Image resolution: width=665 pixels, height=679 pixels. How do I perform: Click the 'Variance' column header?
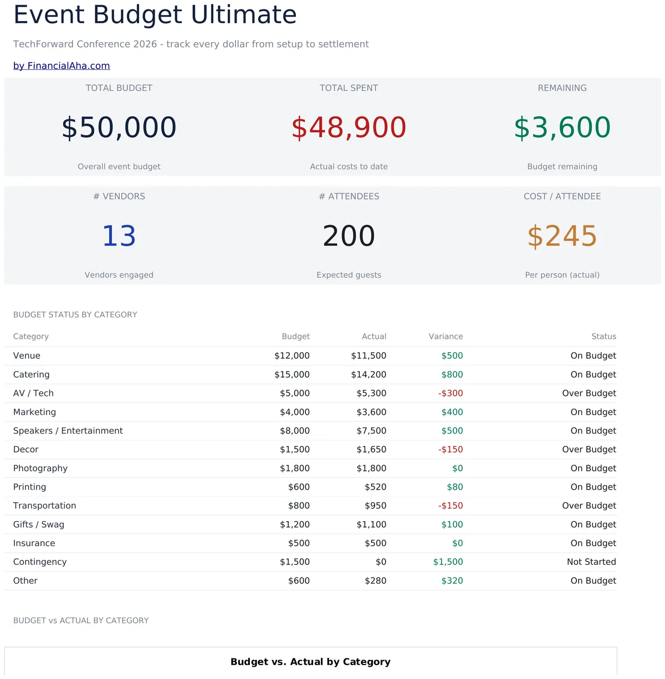[446, 337]
